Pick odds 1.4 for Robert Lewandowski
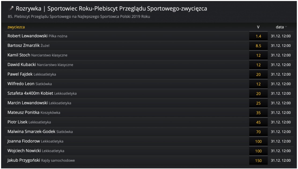298x169 pixels. tap(258, 36)
